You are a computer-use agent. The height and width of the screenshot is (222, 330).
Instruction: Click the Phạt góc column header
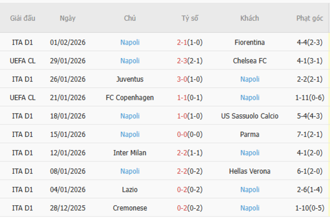[x=310, y=18]
